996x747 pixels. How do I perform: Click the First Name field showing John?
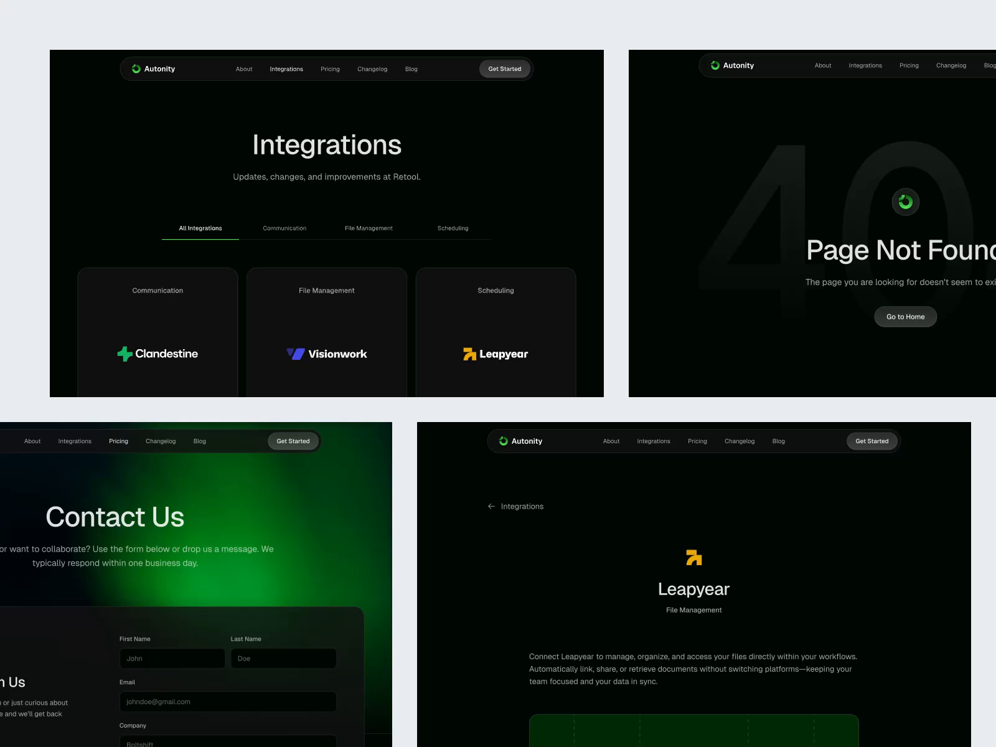click(172, 658)
